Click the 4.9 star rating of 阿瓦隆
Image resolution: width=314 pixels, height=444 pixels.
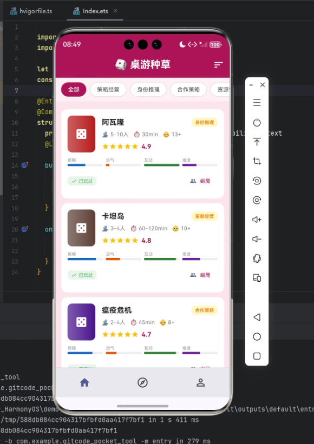pos(127,147)
